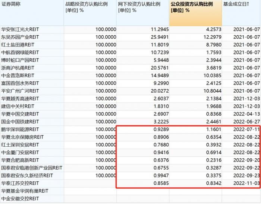The image size is (261, 204).
Task: Select row 鹏华深圳能源REIT
Action: 130,130
